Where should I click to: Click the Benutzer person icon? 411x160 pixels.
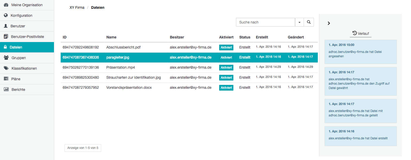point(6,26)
